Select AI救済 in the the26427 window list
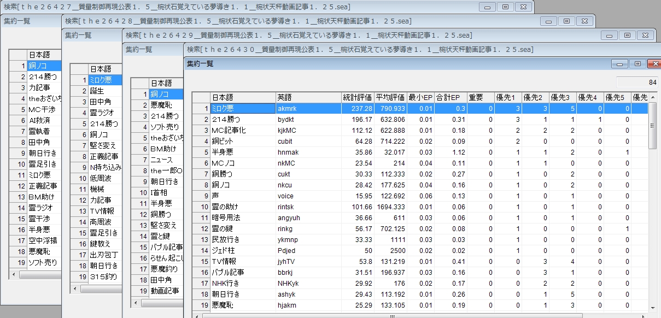661x318 pixels. 44,120
